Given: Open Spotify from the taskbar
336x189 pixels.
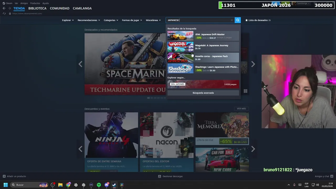Looking at the screenshot, I should 99,185.
